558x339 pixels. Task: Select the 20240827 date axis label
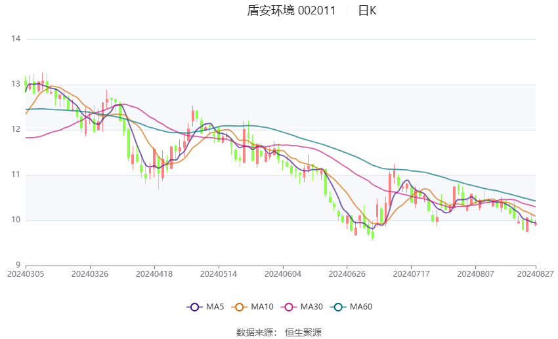pyautogui.click(x=536, y=274)
